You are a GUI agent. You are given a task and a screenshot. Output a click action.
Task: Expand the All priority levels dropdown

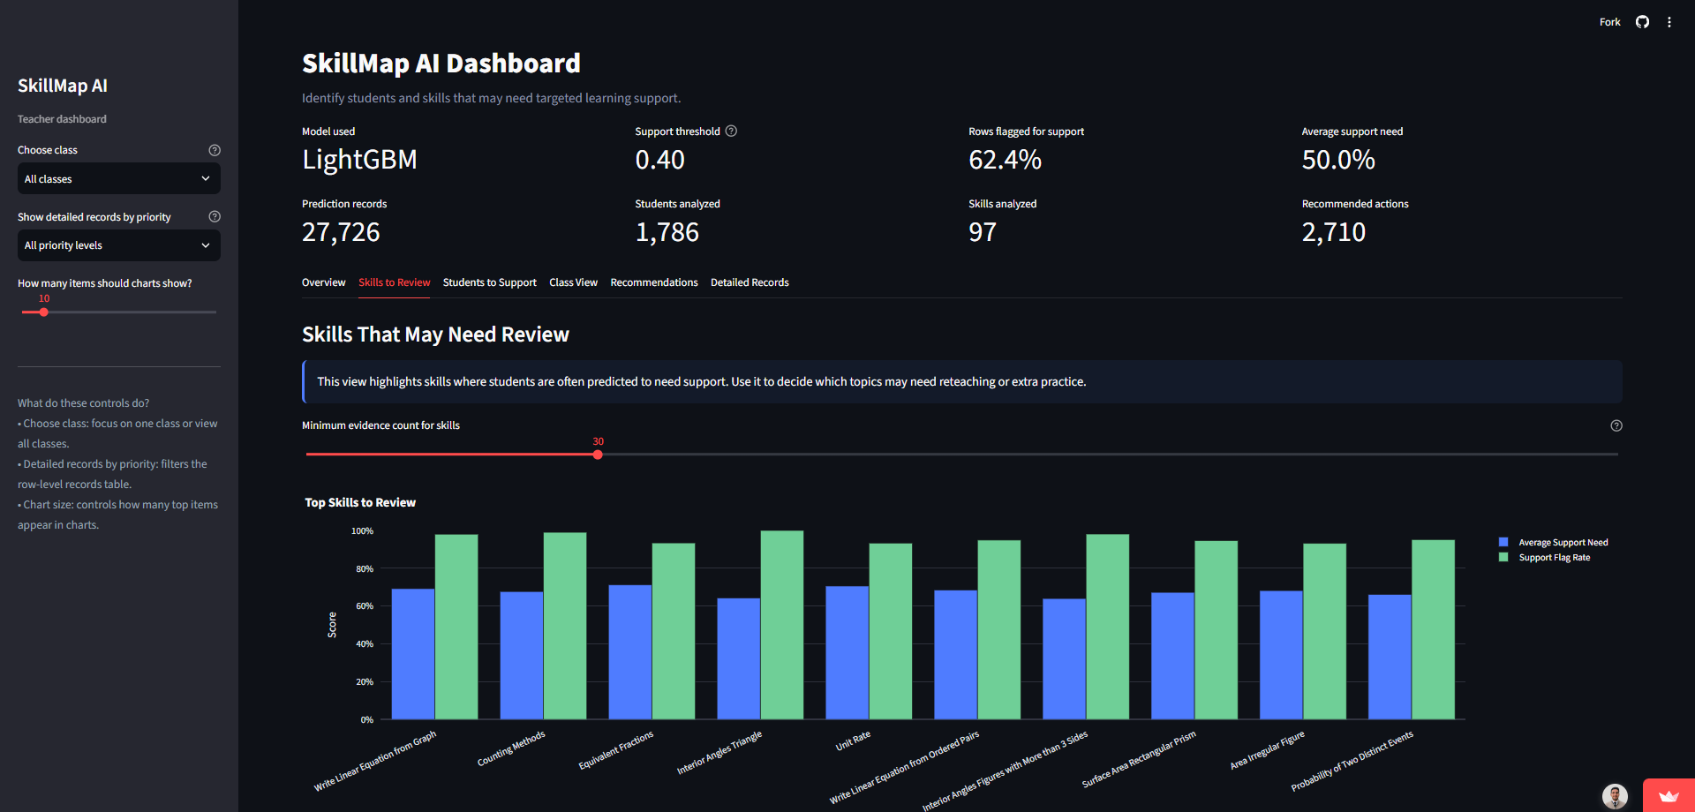pos(119,245)
